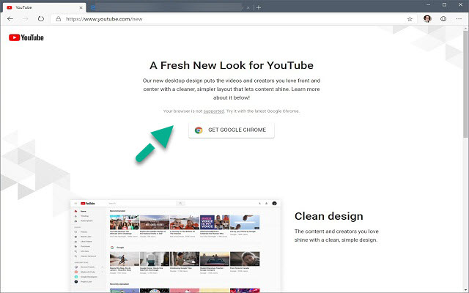Click the GET GOOGLE CHROME button

pos(232,130)
